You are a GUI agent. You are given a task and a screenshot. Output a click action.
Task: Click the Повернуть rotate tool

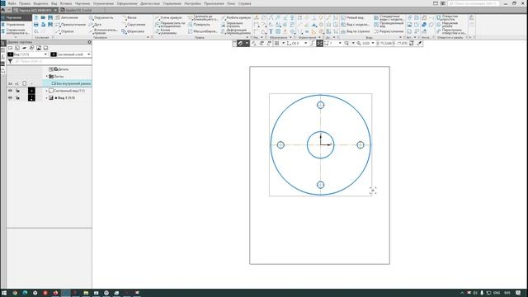199,25
